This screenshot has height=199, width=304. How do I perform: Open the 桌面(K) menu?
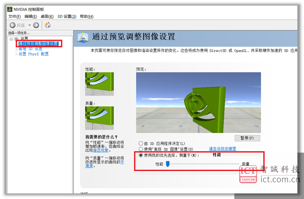tap(47, 16)
